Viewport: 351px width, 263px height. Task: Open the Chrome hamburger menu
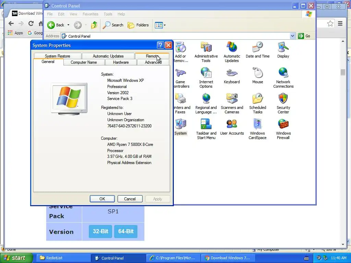tap(340, 24)
